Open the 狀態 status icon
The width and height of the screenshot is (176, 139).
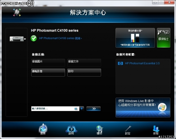point(156,130)
